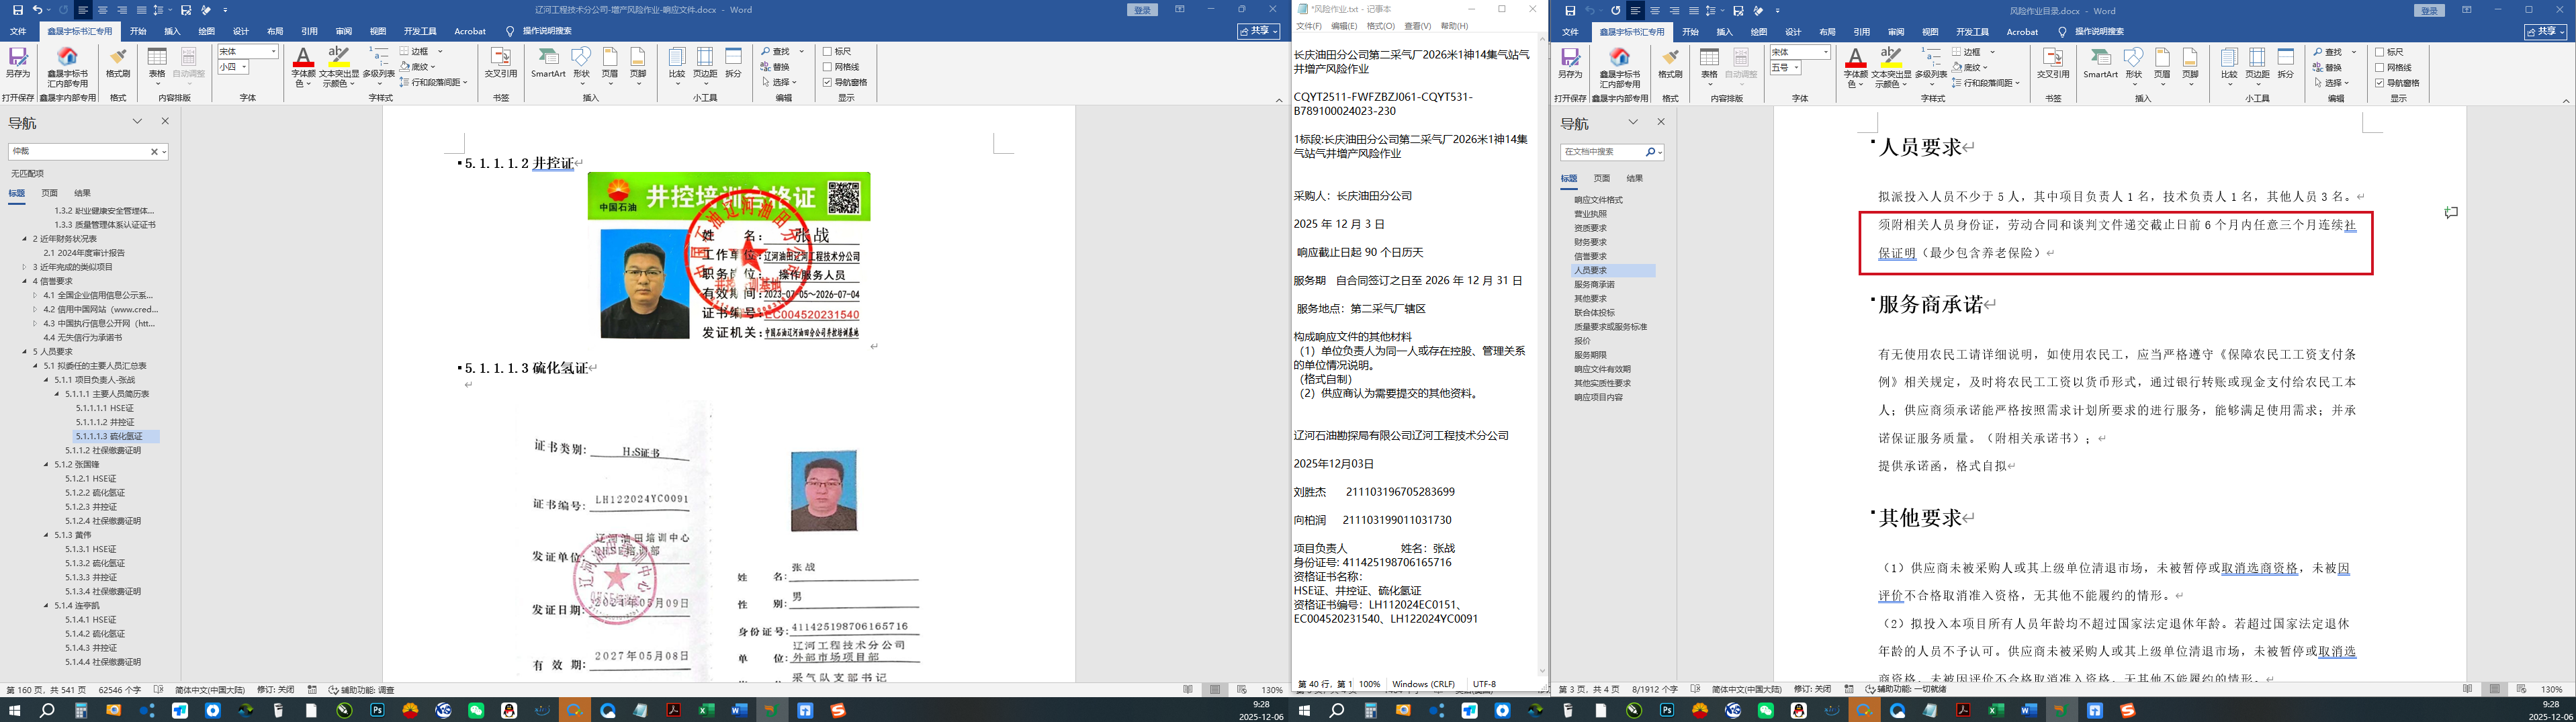Image resolution: width=2576 pixels, height=722 pixels.
Task: Open 查看(V) menu in Notepad
Action: point(1417,26)
